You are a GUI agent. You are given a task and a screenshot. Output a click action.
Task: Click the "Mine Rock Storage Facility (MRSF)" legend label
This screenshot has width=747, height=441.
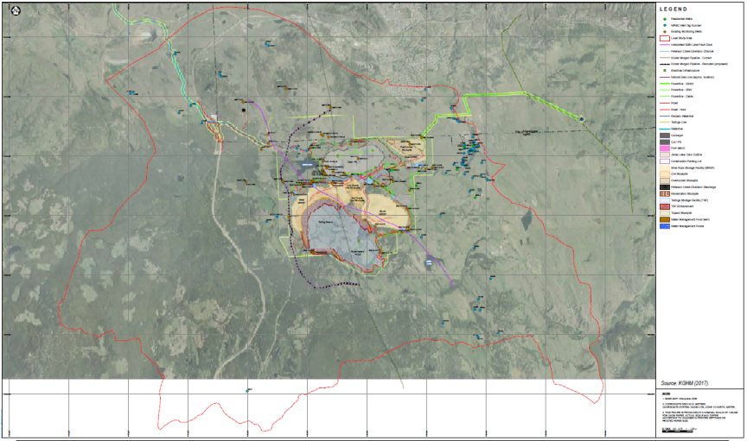point(693,167)
